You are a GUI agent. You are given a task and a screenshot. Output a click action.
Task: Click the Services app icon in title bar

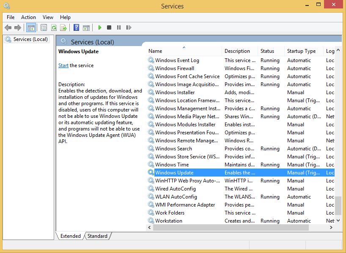click(7, 6)
